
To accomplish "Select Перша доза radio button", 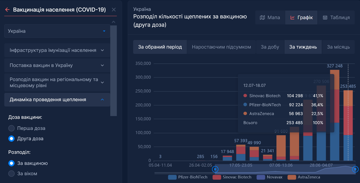I will coord(12,128).
